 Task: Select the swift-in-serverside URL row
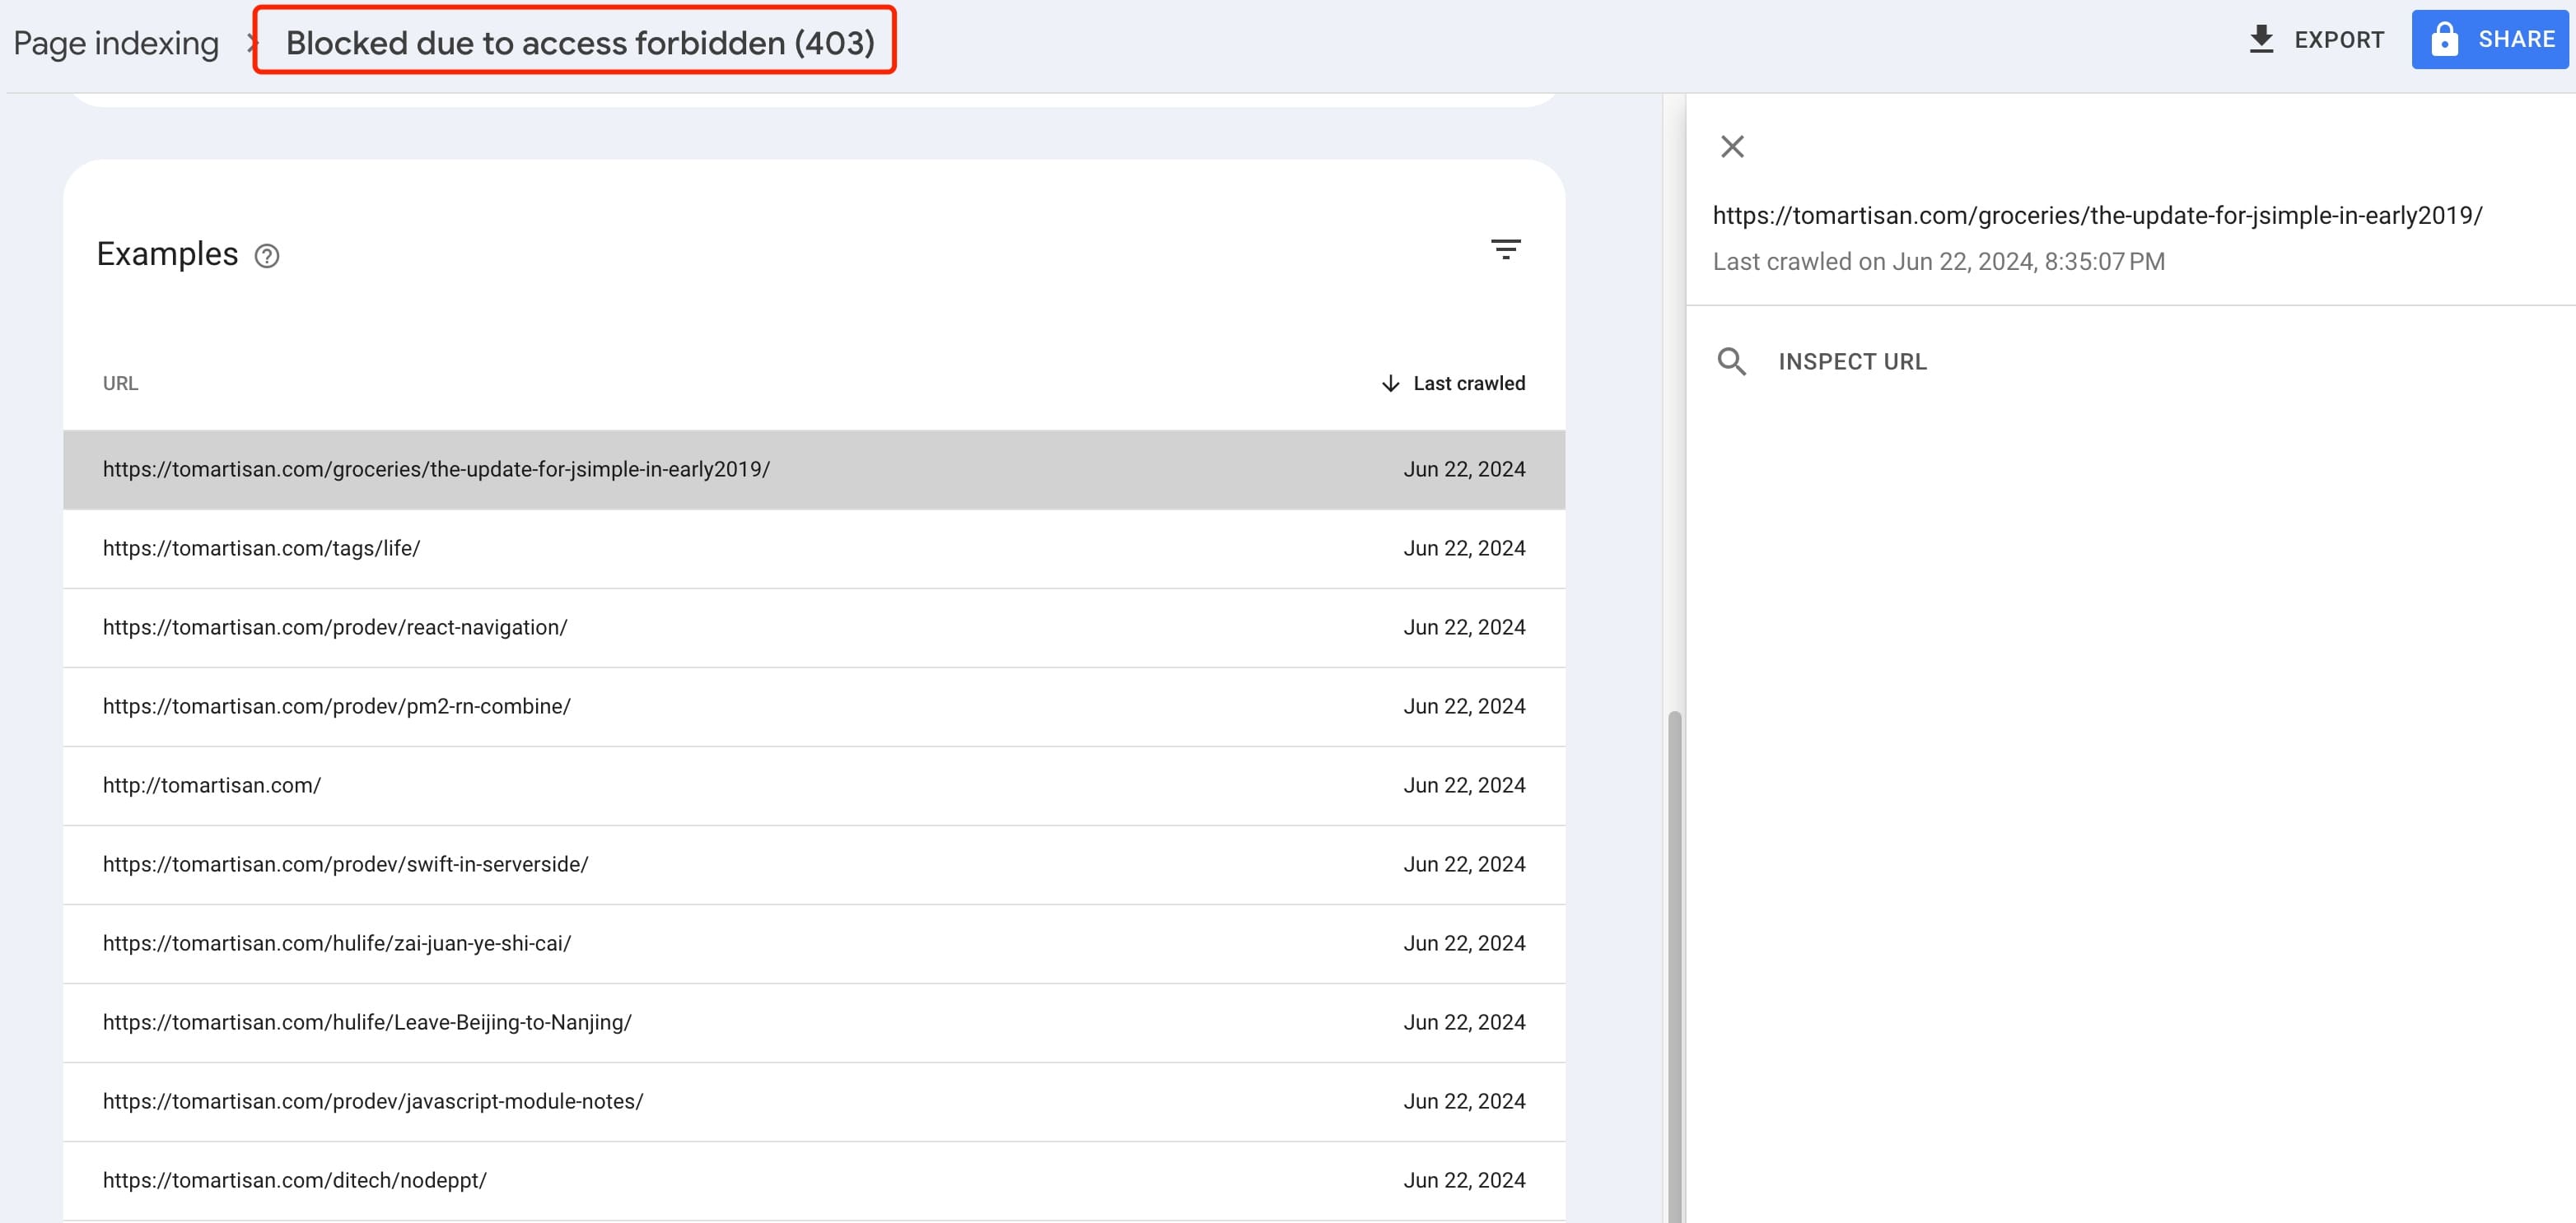click(x=345, y=864)
